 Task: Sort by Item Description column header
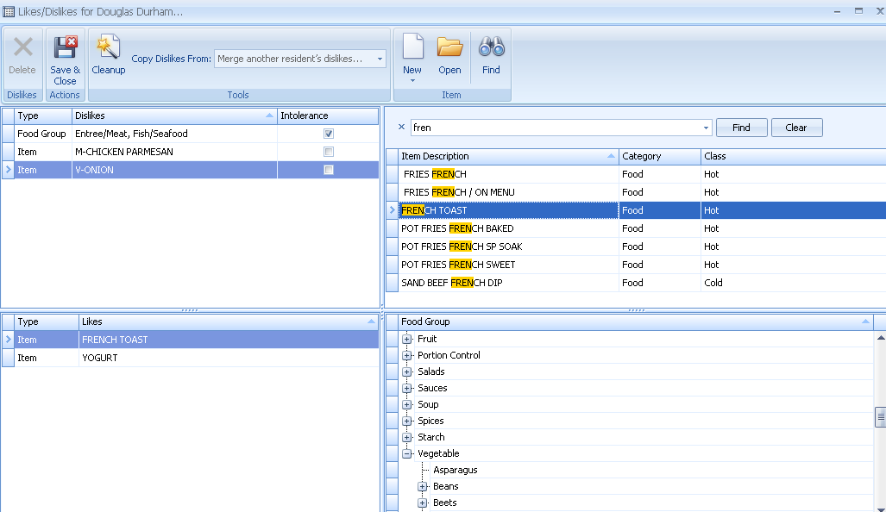click(x=508, y=156)
